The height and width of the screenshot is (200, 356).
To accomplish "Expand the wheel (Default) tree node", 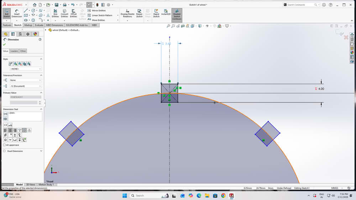I will point(46,30).
